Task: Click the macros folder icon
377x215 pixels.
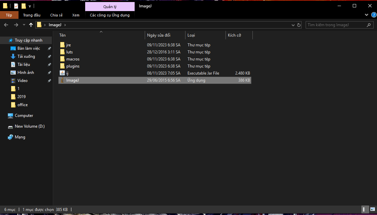Action: click(62, 59)
